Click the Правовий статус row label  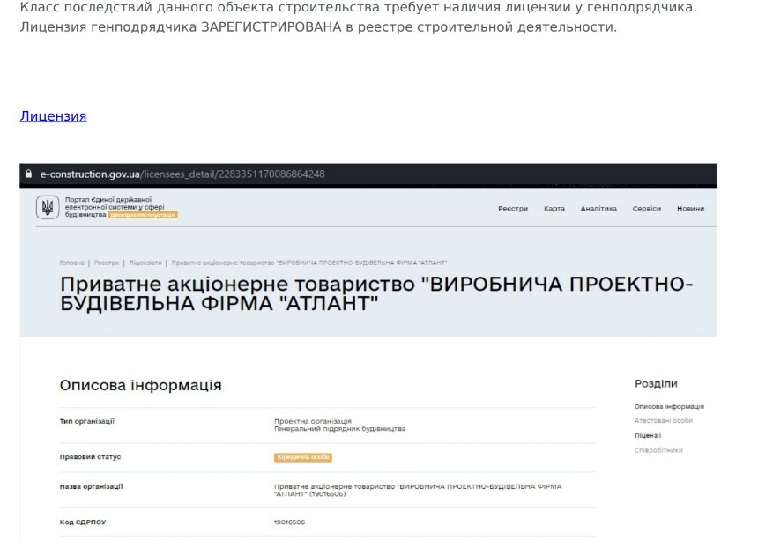(91, 457)
